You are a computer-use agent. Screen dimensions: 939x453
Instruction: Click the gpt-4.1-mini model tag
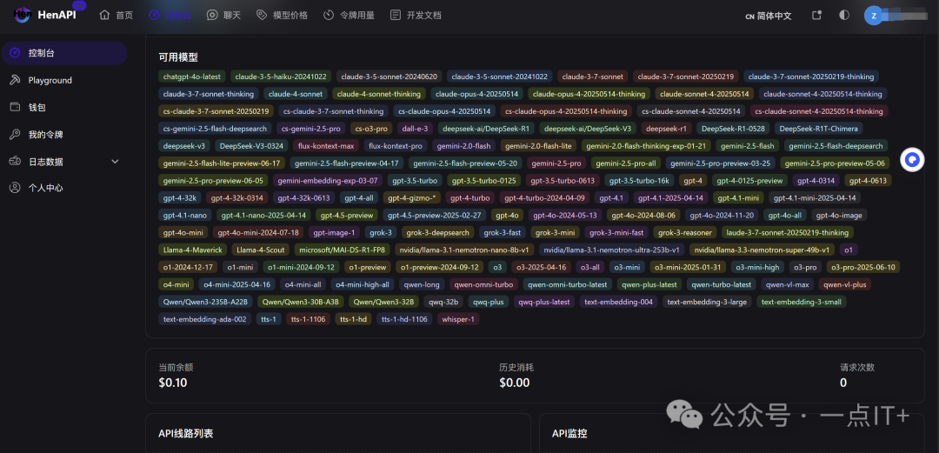738,198
